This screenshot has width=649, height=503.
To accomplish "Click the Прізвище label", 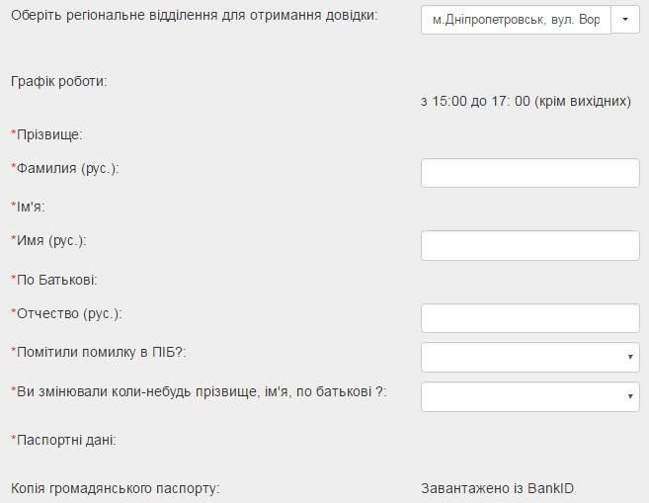I will 46,134.
